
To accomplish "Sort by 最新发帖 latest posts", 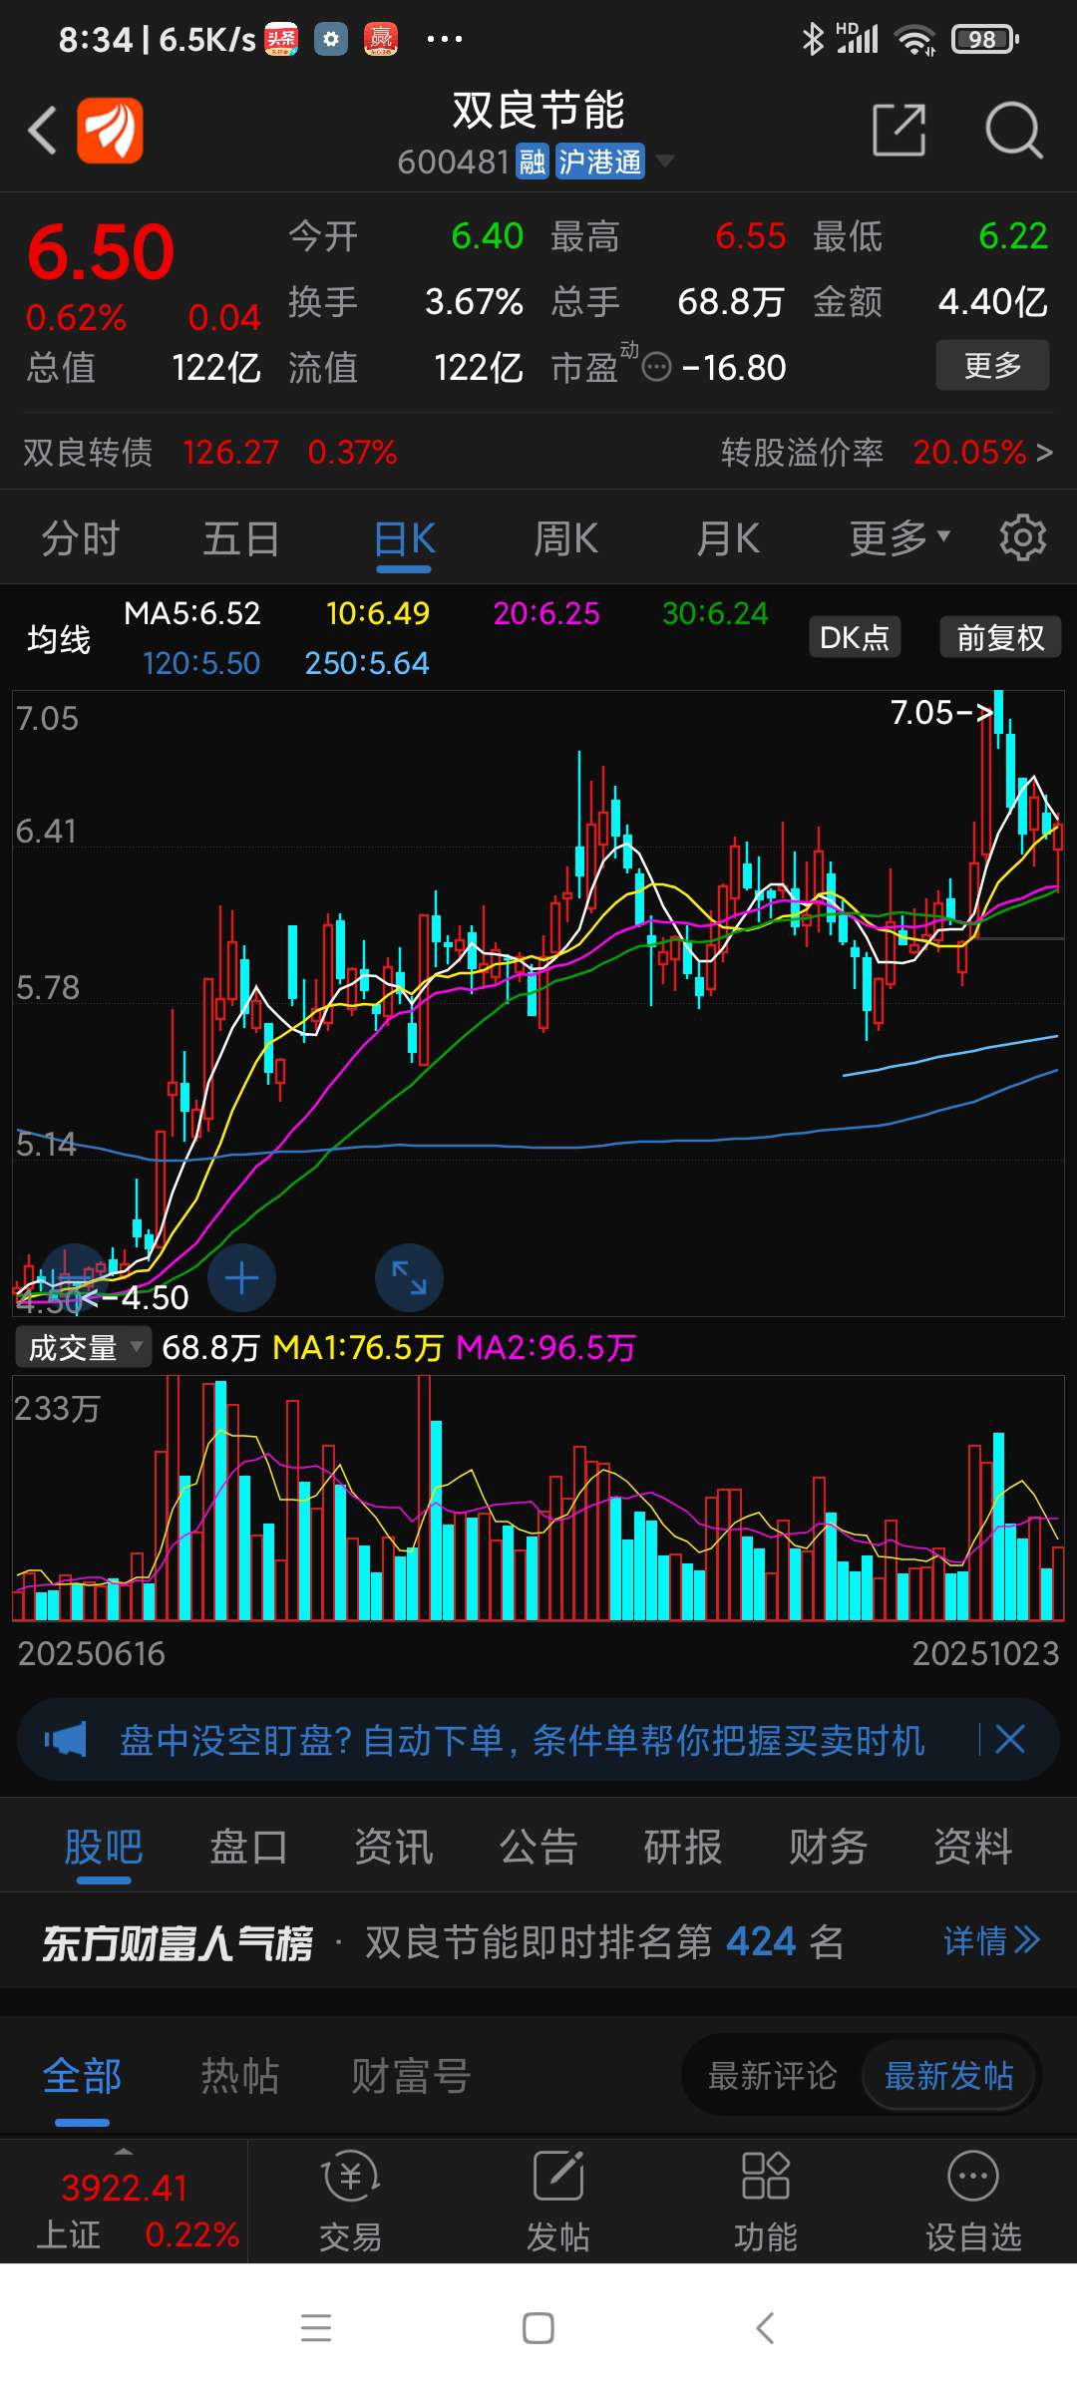I will 949,2076.
